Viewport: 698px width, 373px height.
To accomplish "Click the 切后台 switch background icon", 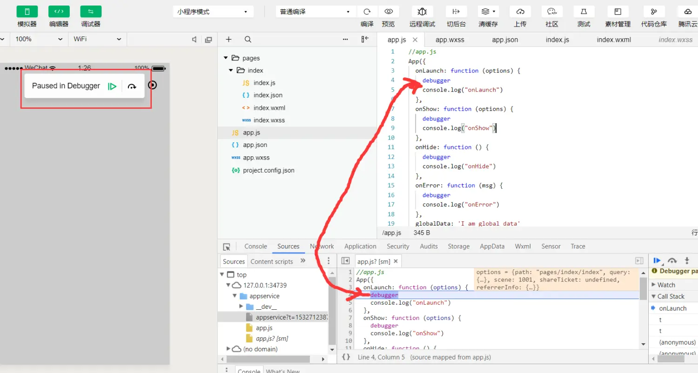I will [x=456, y=12].
